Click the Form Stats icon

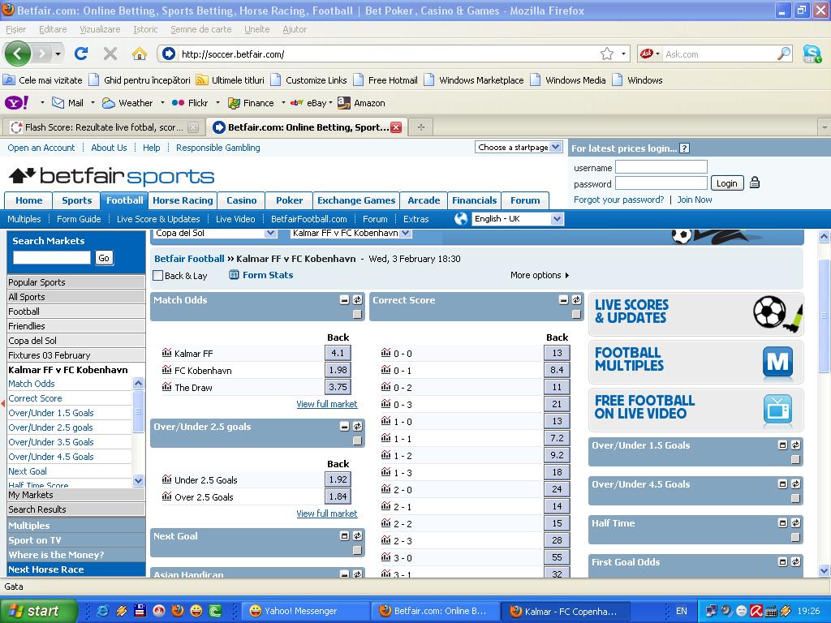[234, 274]
